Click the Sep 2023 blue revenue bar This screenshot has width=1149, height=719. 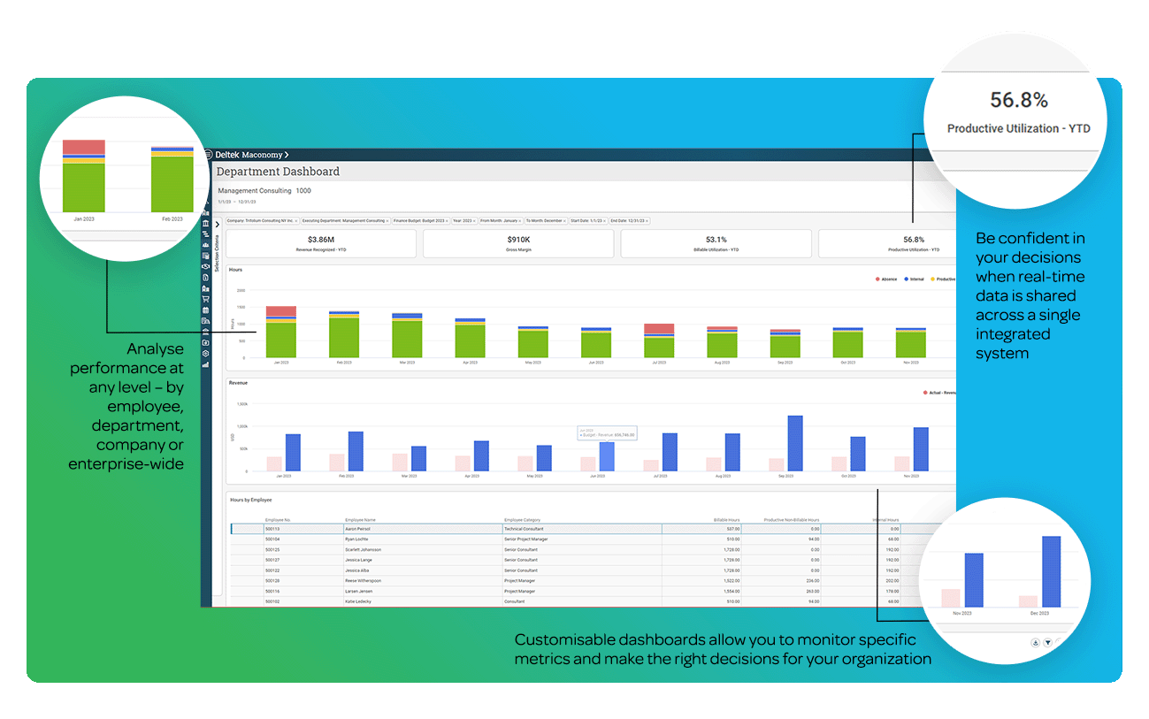[x=794, y=444]
